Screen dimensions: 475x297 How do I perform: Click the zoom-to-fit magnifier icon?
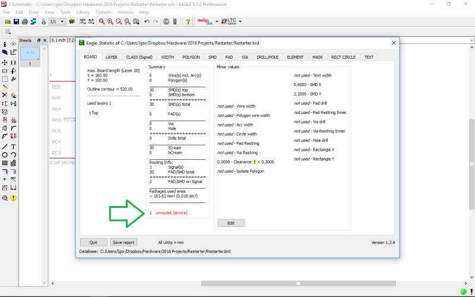102,21
